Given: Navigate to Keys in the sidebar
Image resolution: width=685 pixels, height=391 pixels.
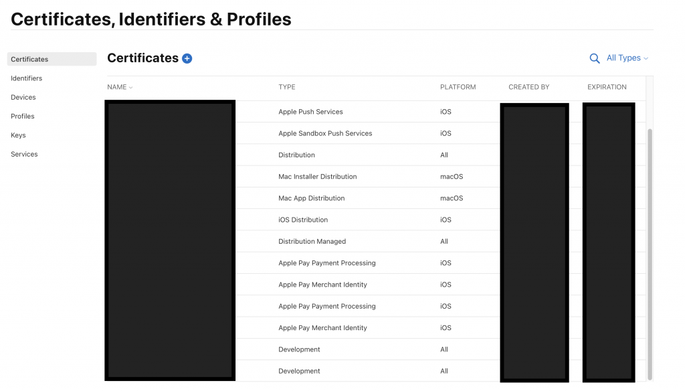Looking at the screenshot, I should (x=18, y=135).
